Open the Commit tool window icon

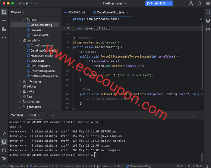(x=4, y=21)
